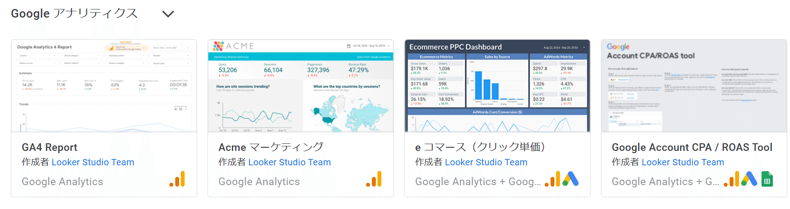Click Google Analytics icon on CPA / ROAS Tool card

[x=731, y=179]
